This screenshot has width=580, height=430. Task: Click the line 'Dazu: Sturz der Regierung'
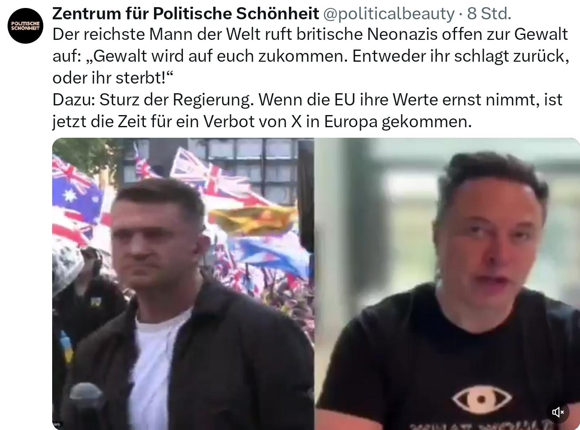click(153, 100)
